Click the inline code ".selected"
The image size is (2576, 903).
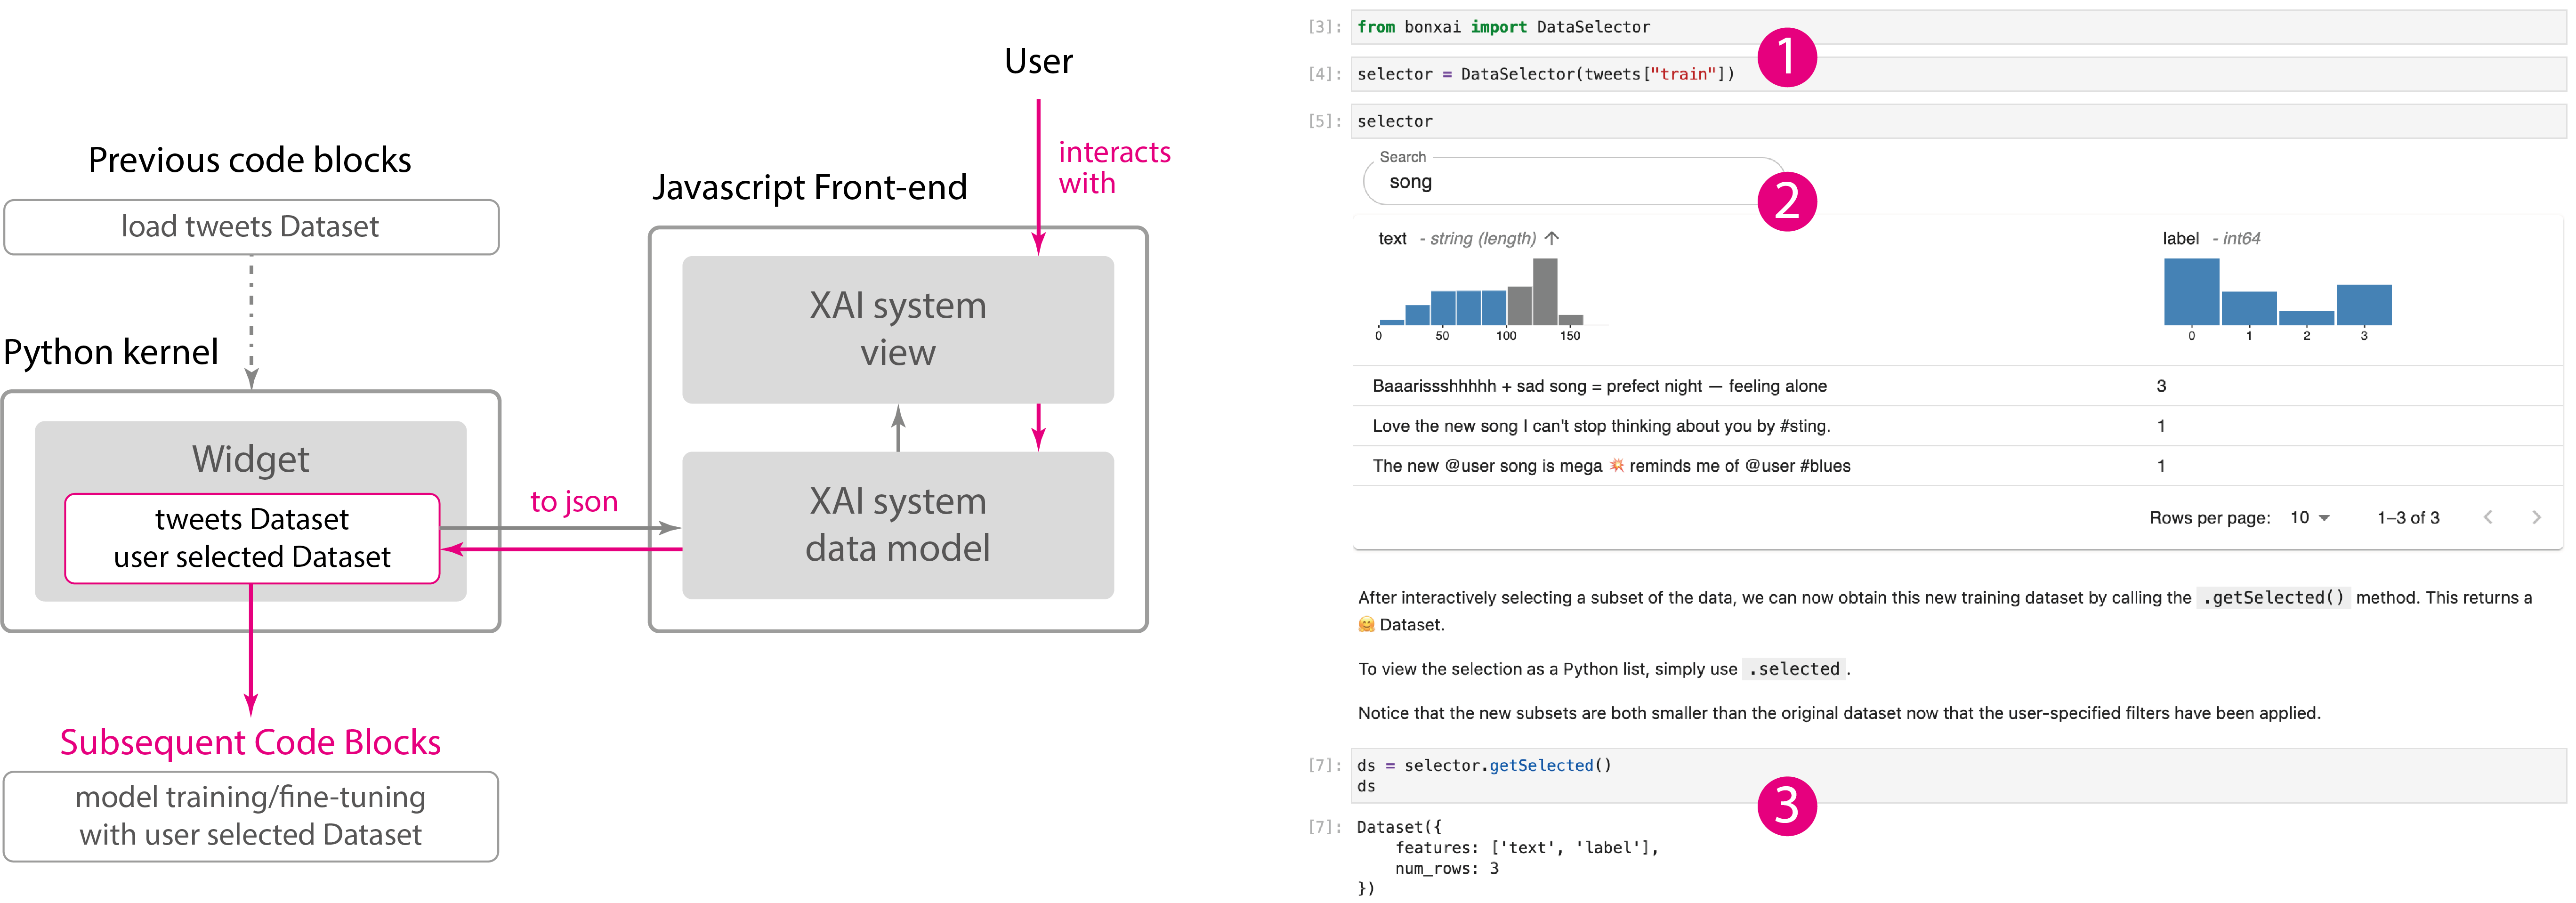tap(1793, 668)
